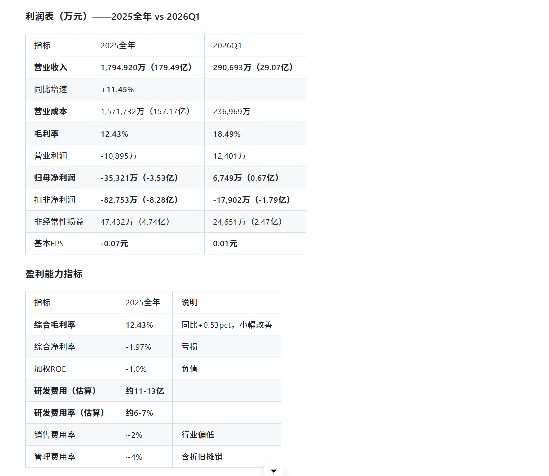
Task: Click the "营业利润" row label
Action: 51,156
